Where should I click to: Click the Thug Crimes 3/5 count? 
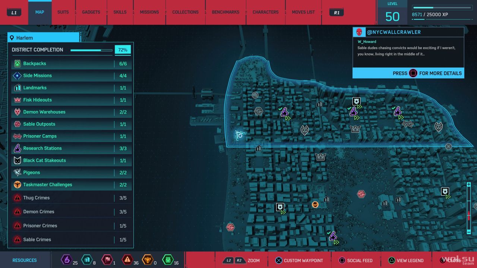pyautogui.click(x=123, y=198)
